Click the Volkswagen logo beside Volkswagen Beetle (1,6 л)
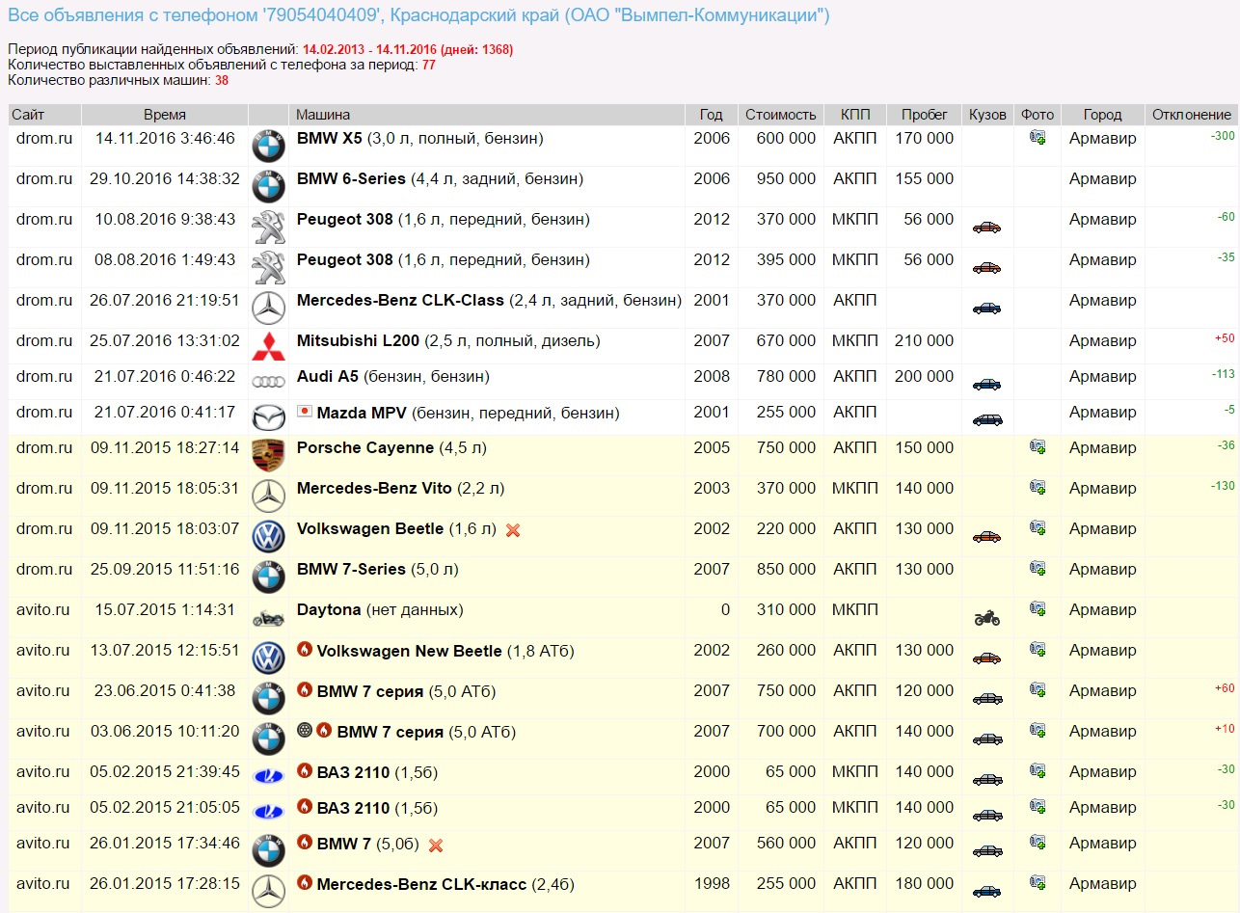1240x913 pixels. [x=268, y=536]
